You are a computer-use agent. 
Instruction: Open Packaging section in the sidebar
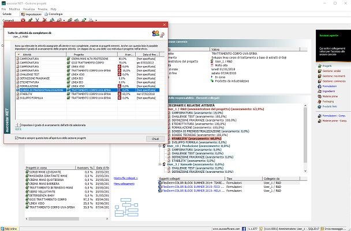328,101
